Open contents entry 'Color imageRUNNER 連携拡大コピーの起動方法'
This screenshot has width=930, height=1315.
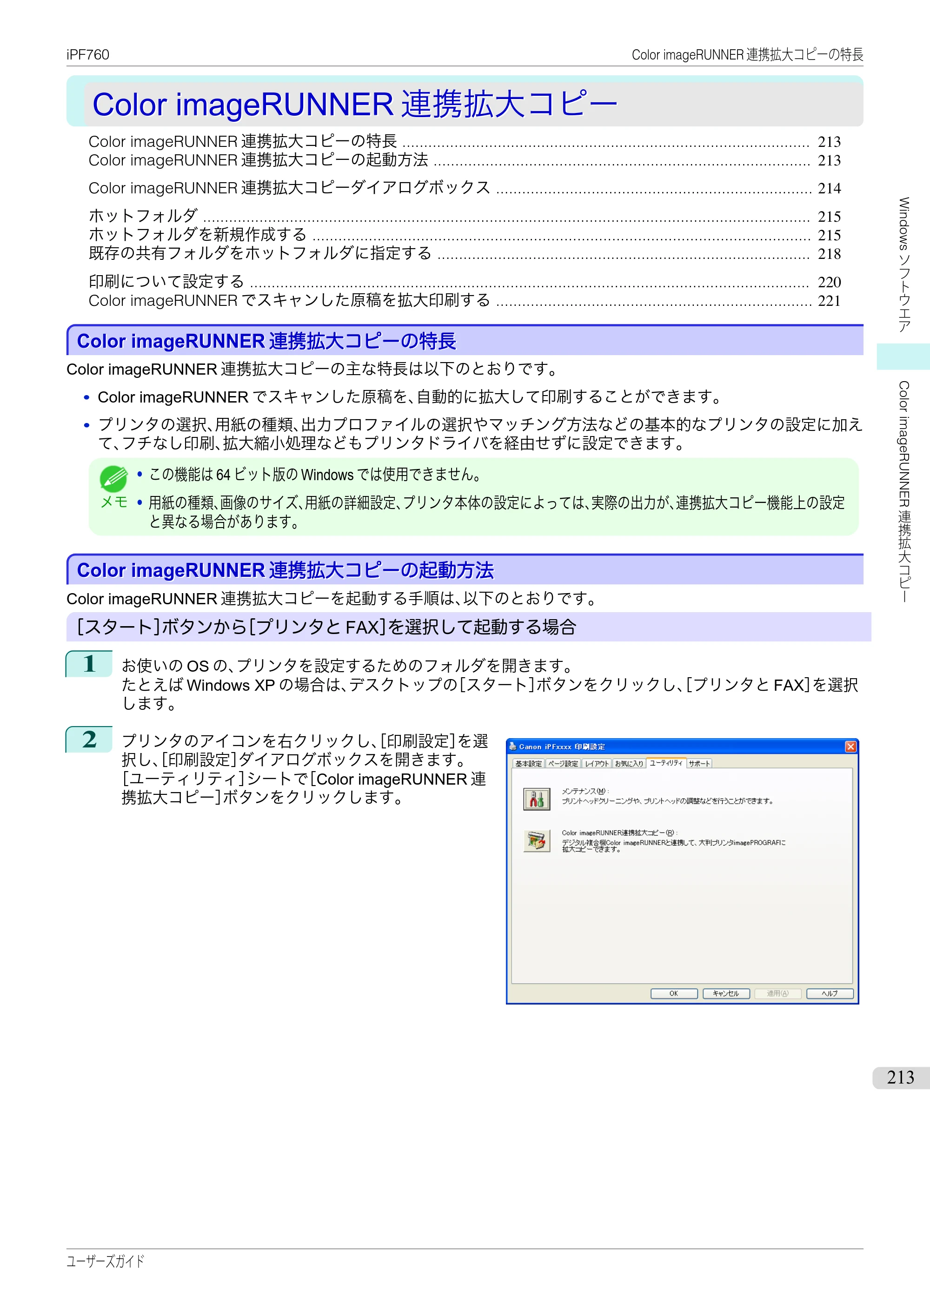464,160
